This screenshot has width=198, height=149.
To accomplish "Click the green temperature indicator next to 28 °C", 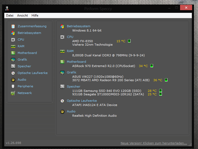I will point(161,91).
